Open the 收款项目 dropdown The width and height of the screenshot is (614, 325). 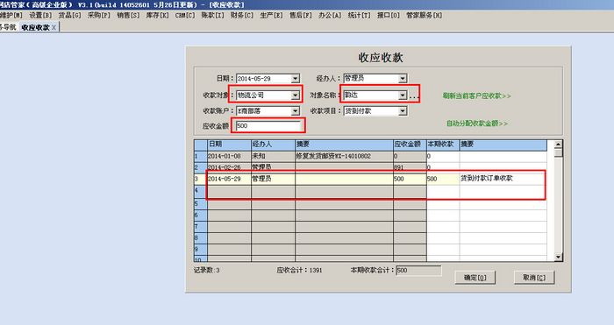403,111
